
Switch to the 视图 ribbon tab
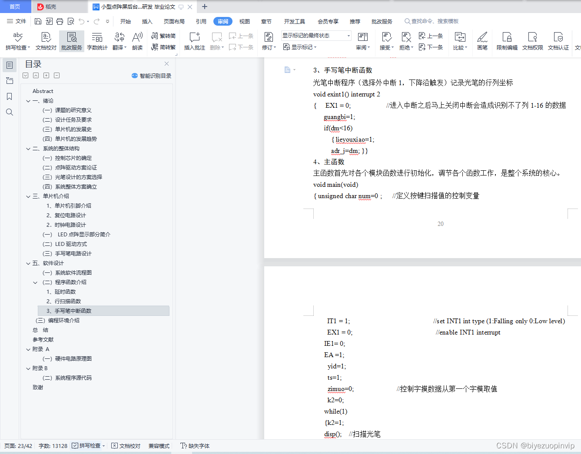[x=245, y=21]
